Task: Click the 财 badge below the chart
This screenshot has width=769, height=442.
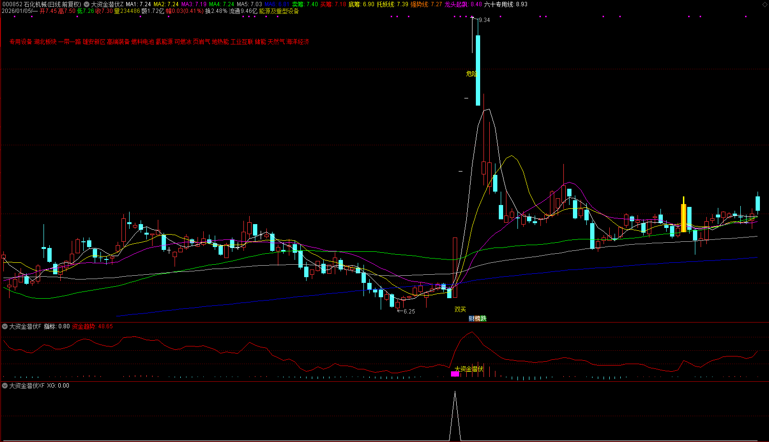Action: (x=471, y=319)
